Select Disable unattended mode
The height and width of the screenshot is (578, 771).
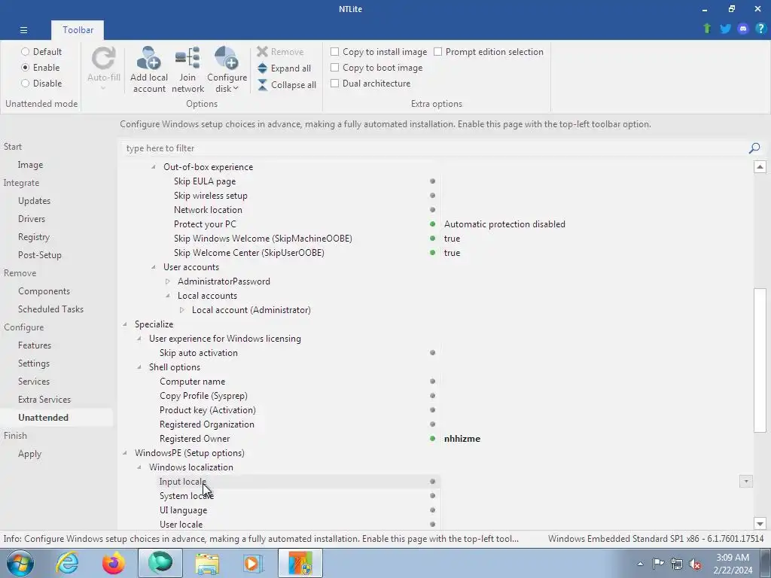pyautogui.click(x=41, y=83)
